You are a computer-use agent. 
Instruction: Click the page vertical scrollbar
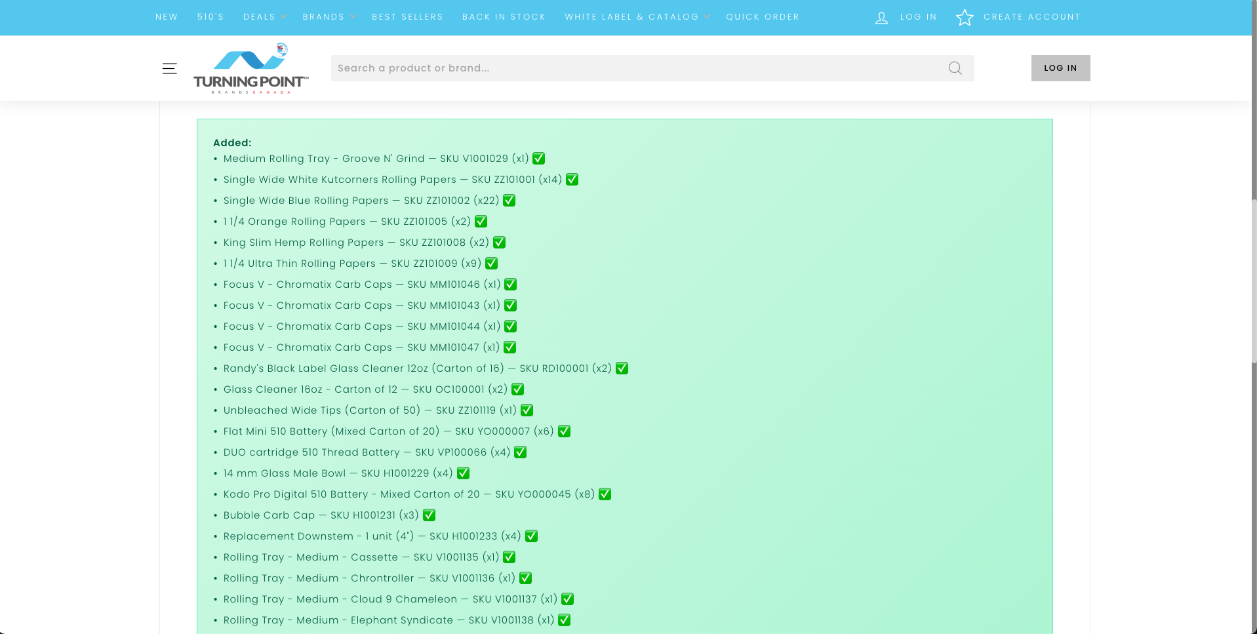click(1253, 275)
